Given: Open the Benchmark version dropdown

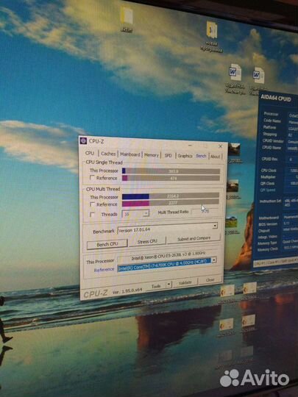Looking at the screenshot, I should (168, 229).
